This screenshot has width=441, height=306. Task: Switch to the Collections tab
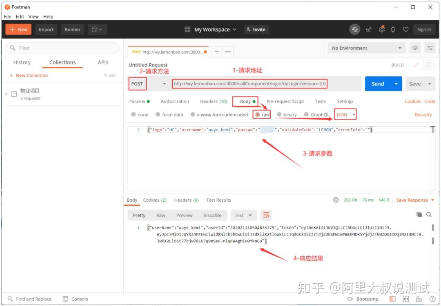62,62
